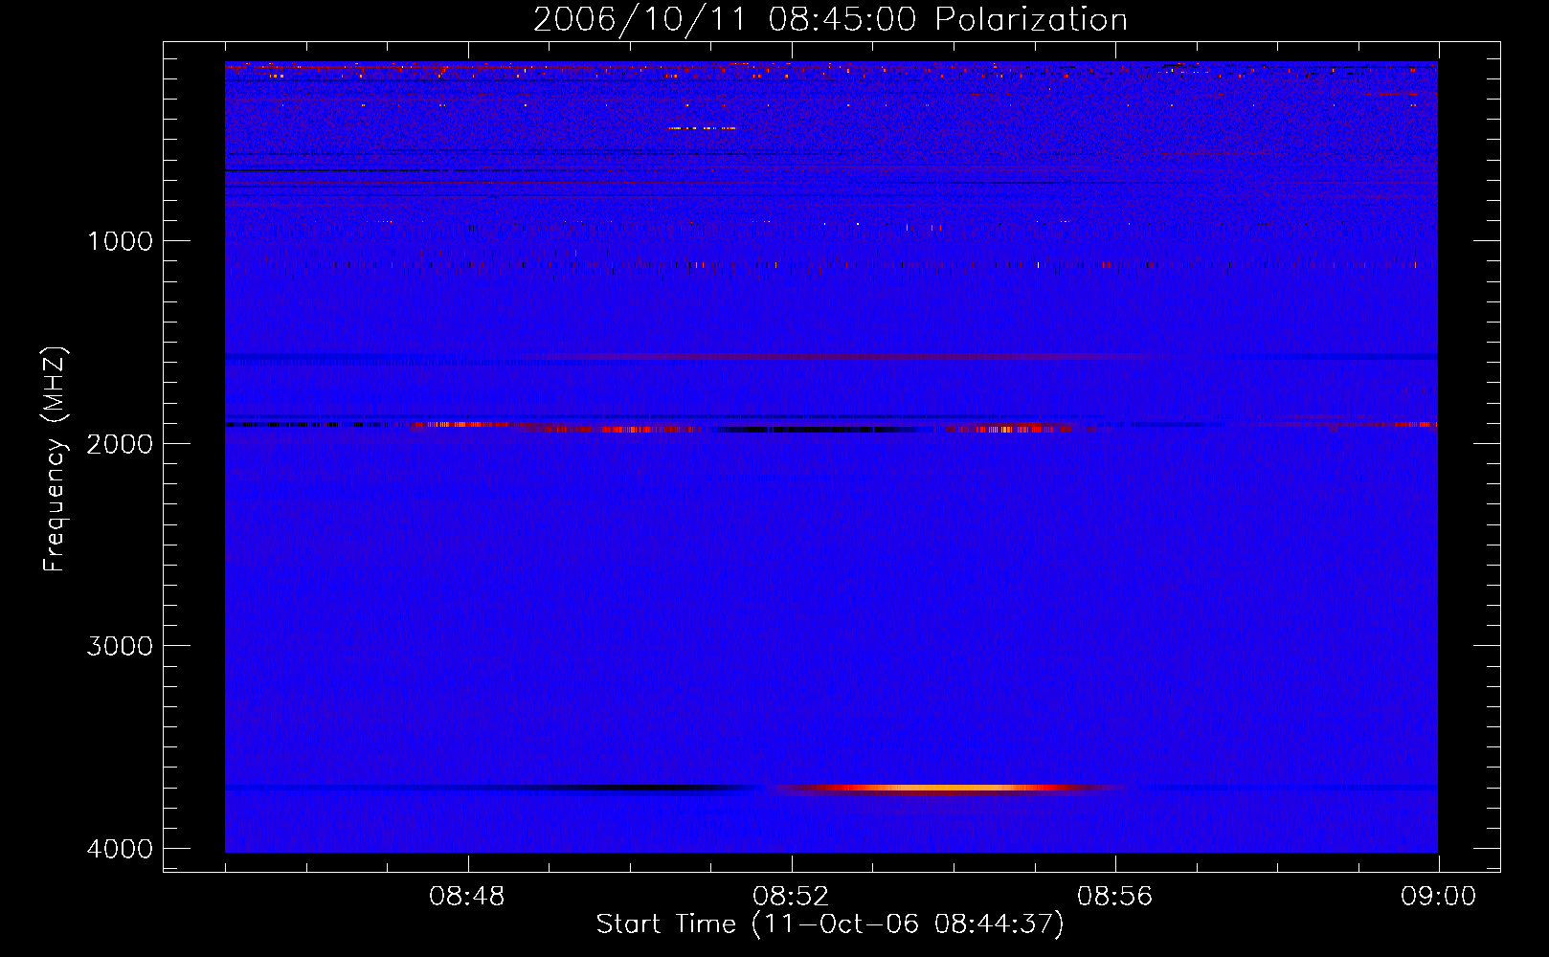Click the '08:52' time axis label
1549x957 pixels.
point(791,897)
